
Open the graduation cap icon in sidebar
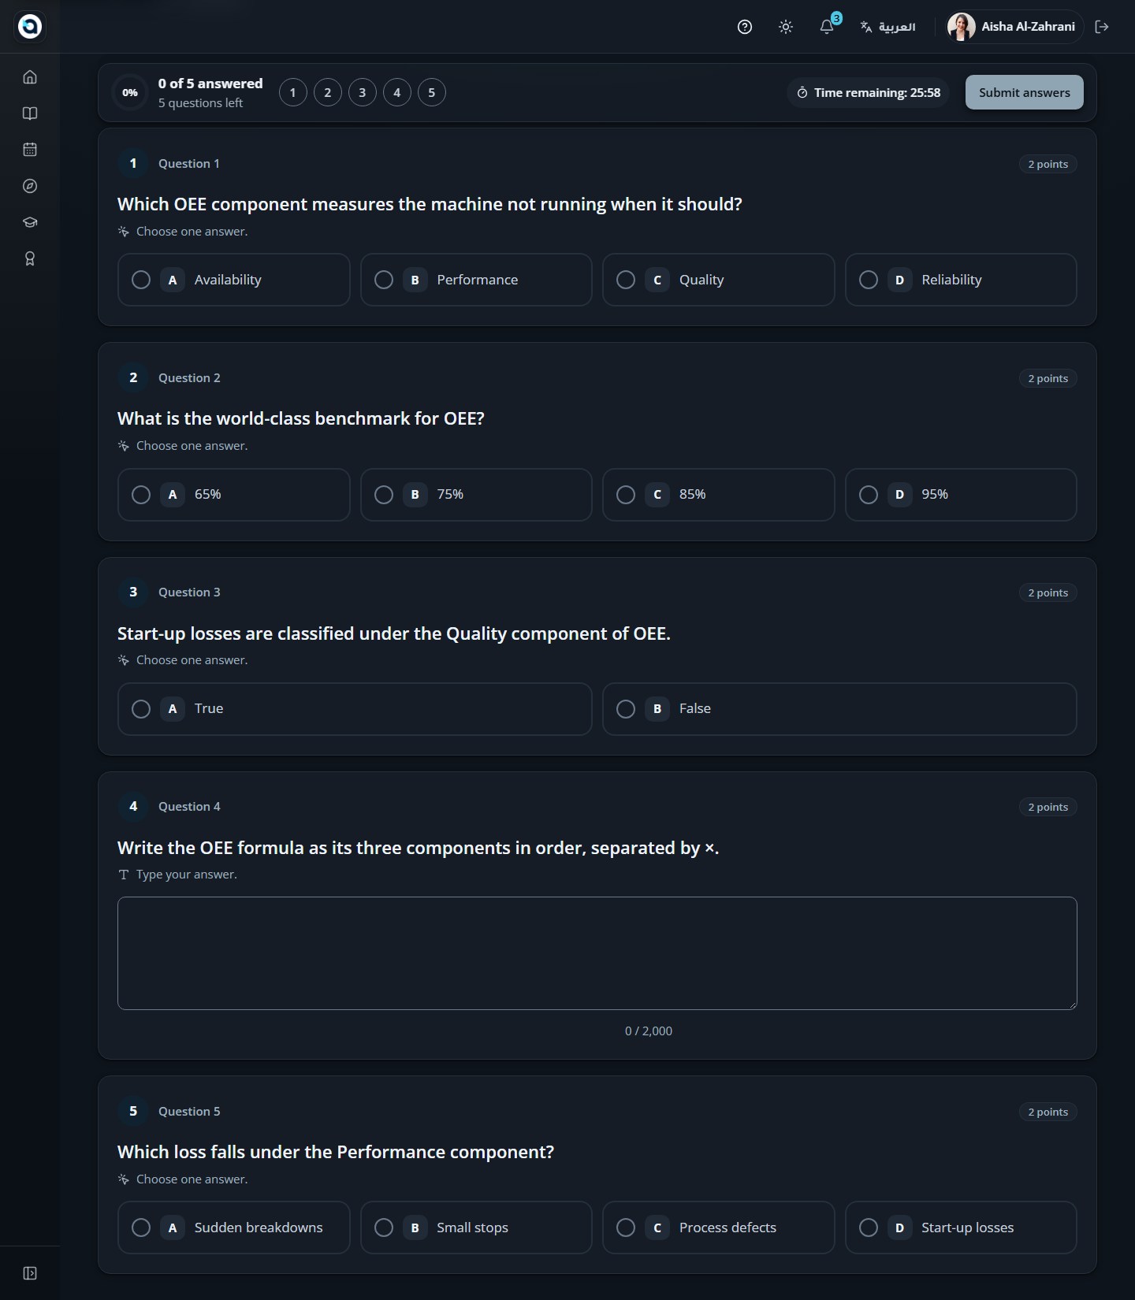coord(30,222)
